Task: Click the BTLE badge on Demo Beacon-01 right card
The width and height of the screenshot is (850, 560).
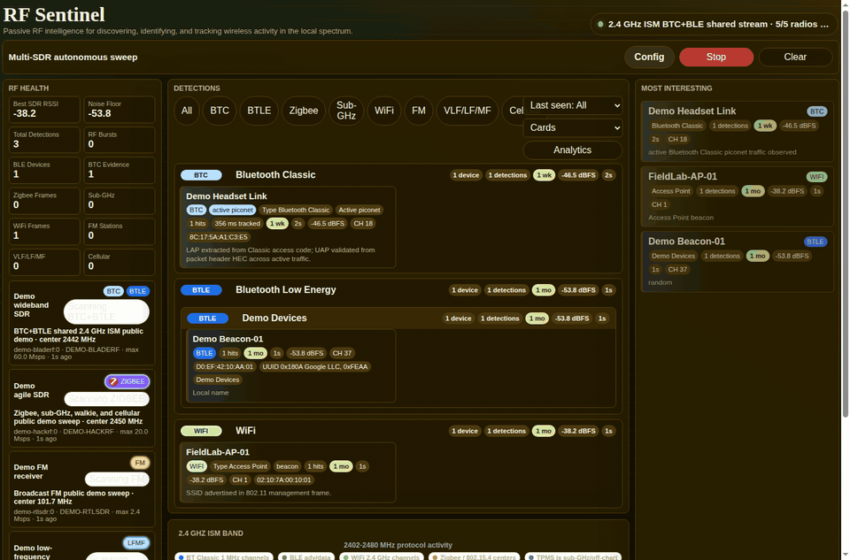Action: 815,242
